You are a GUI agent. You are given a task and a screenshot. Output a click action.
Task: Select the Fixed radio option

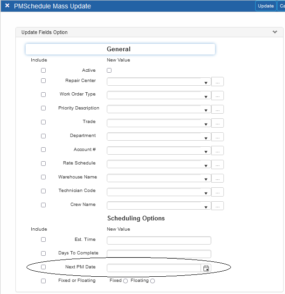tap(125, 281)
